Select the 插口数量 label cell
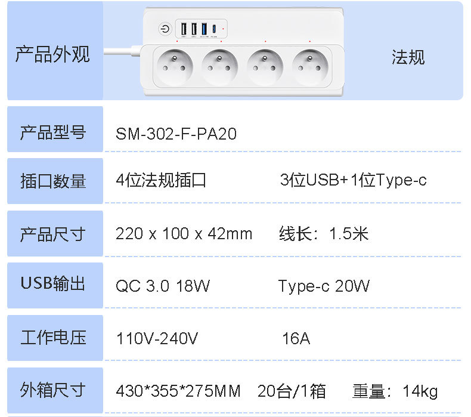The height and width of the screenshot is (417, 471). (x=54, y=181)
